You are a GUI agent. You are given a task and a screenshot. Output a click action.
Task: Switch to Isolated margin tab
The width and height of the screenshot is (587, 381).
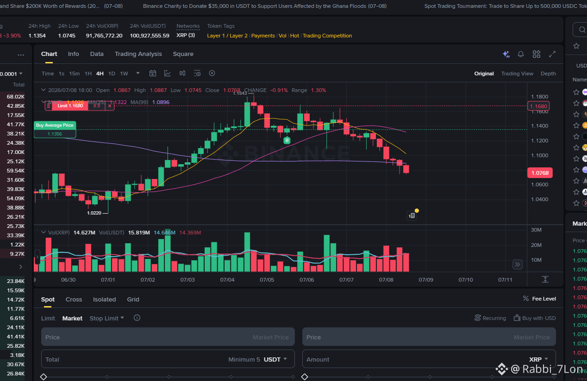point(105,299)
